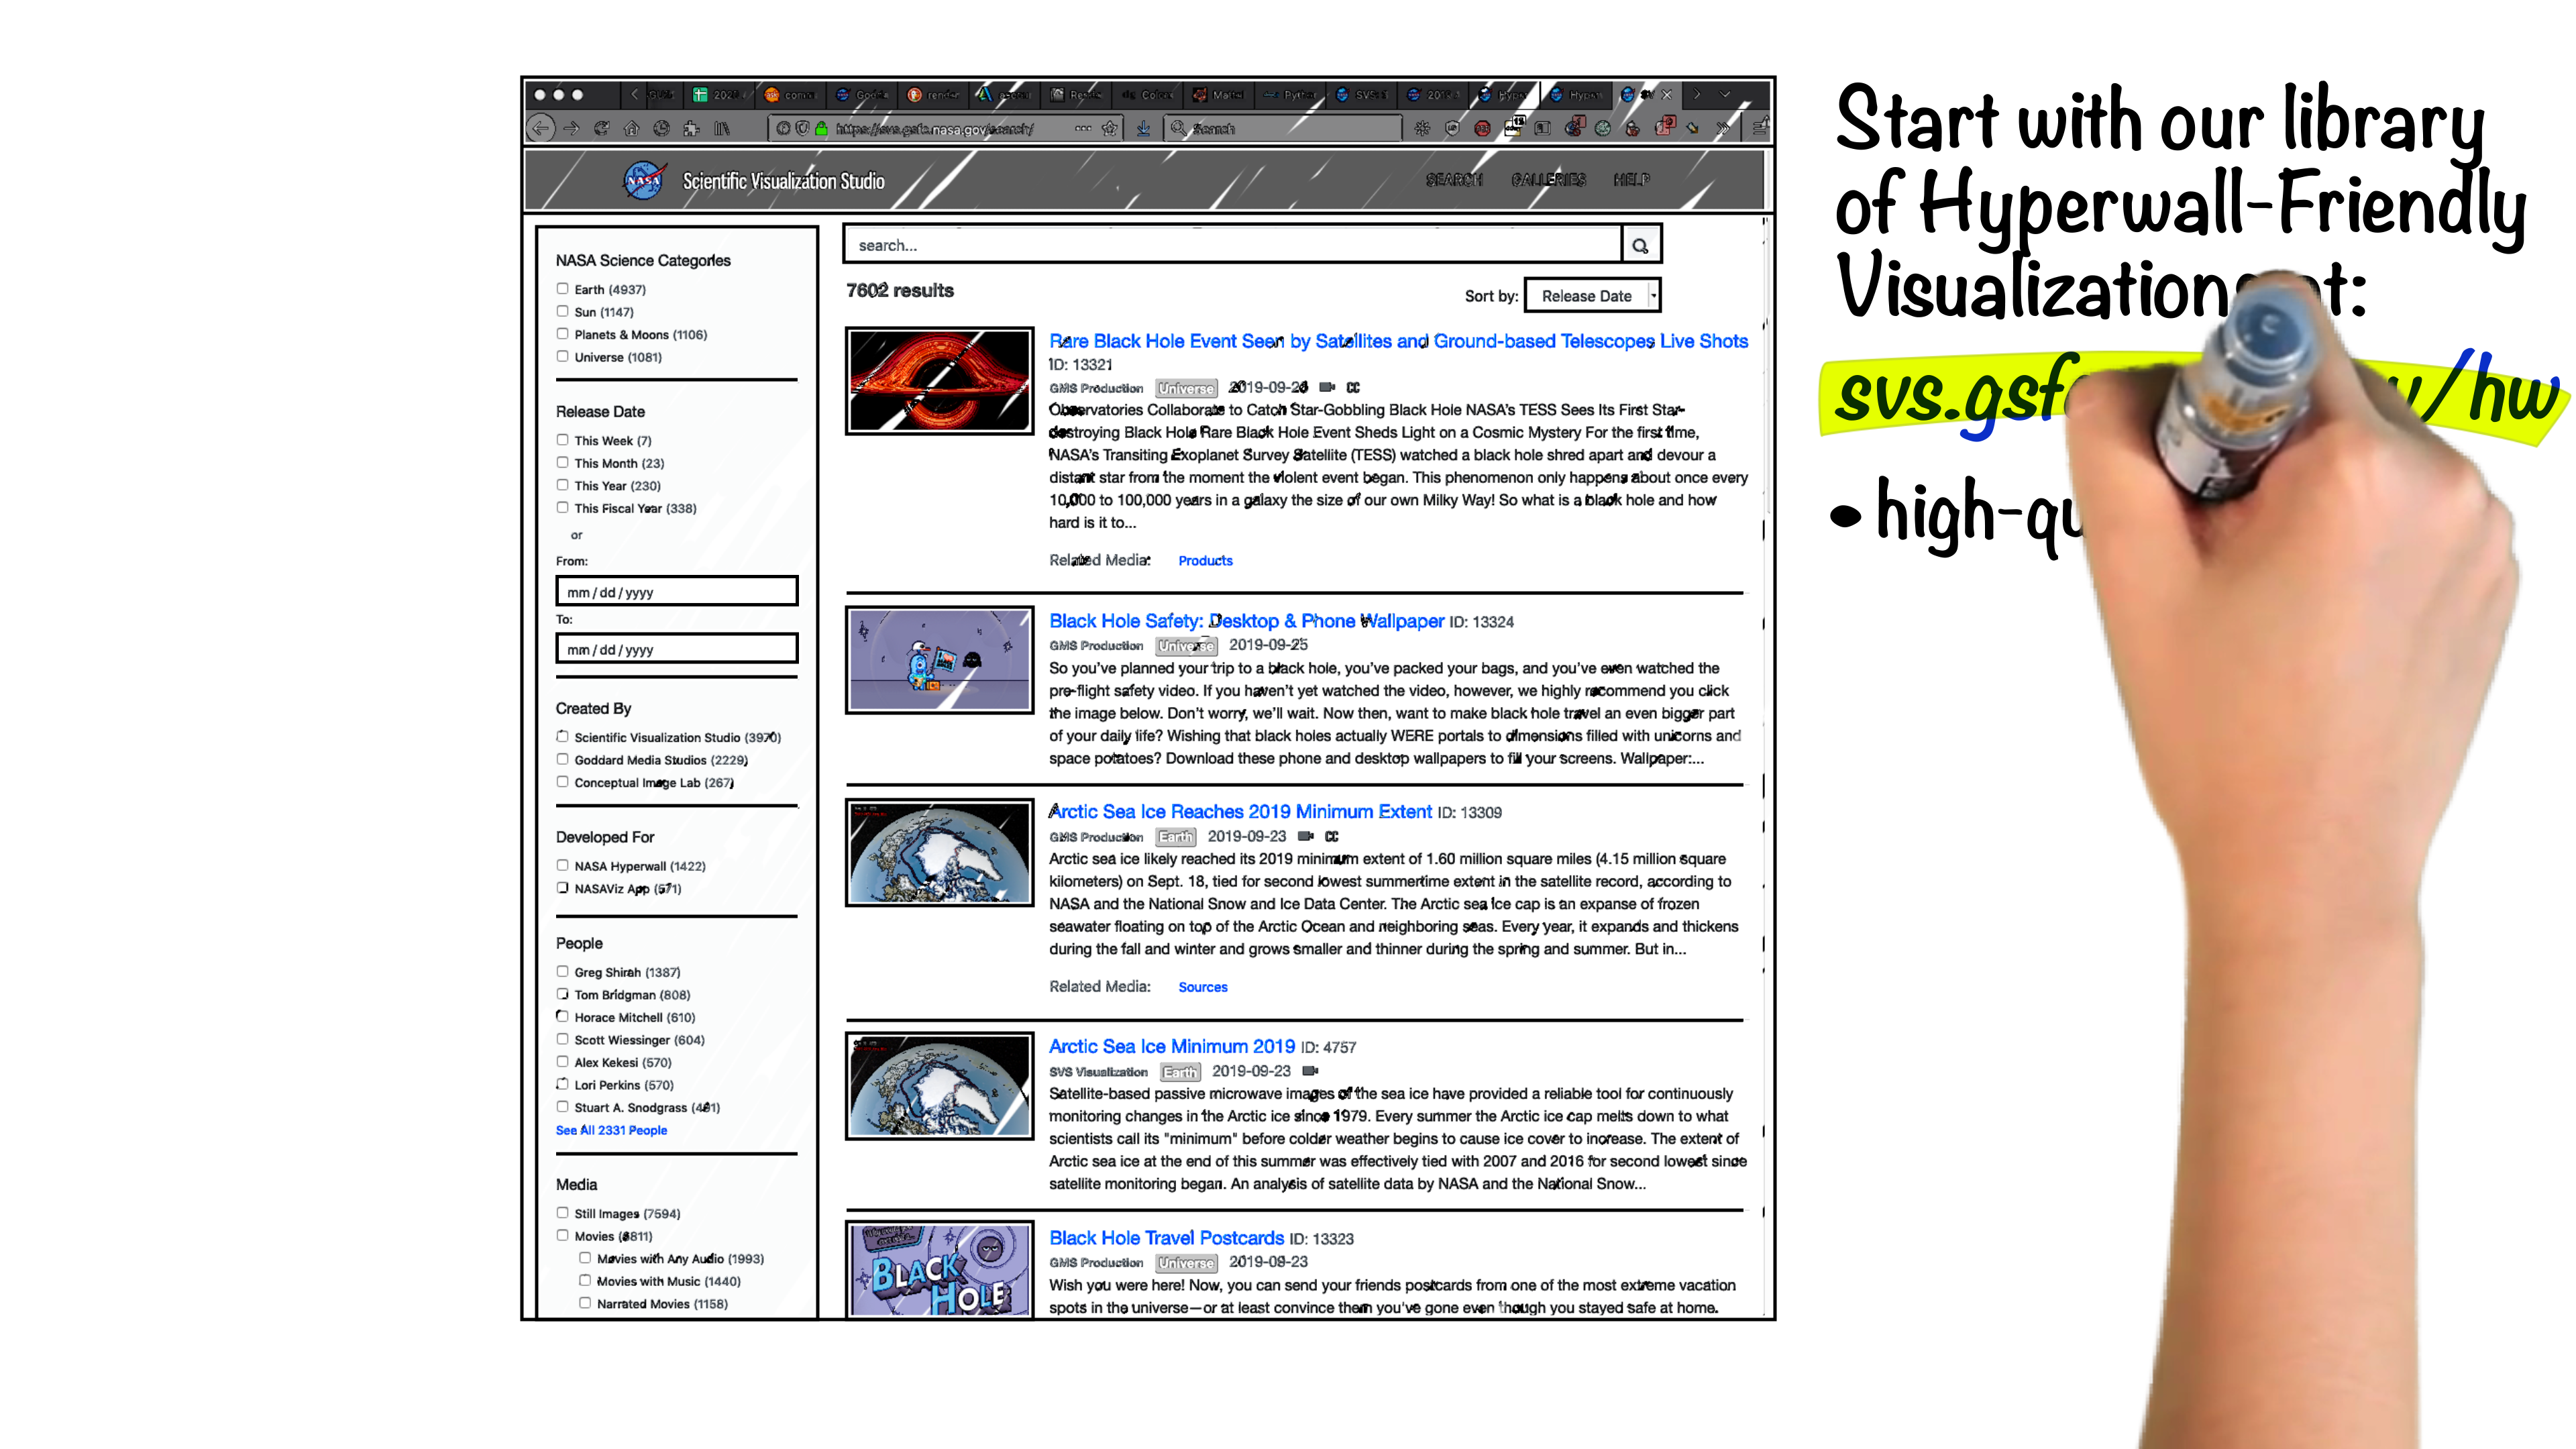The width and height of the screenshot is (2576, 1449).
Task: Check Still Images (7594) media filter
Action: [562, 1212]
